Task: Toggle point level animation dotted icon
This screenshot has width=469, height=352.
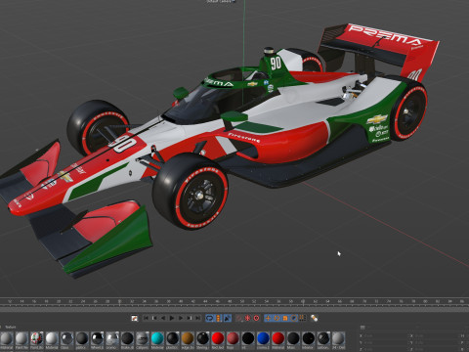Action: click(x=302, y=318)
